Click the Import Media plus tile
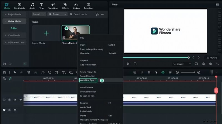Screen dimensions: 222x124 pos(46,33)
